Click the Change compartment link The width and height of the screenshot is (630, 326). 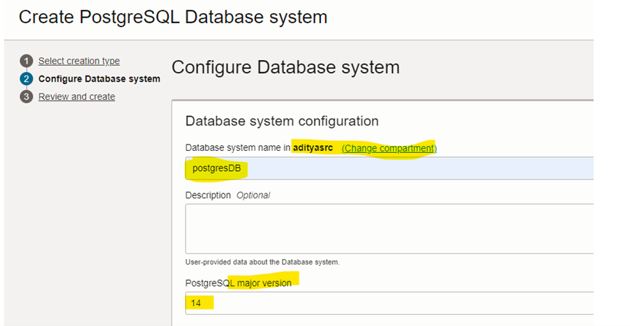tap(389, 148)
